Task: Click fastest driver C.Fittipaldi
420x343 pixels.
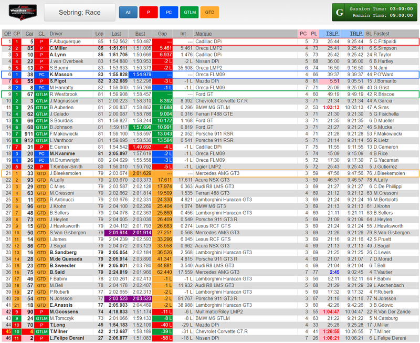Action: point(385,41)
